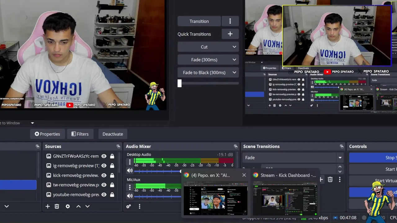This screenshot has height=223, width=397.
Task: Click the Scene Transitions panel title
Action: click(x=261, y=146)
